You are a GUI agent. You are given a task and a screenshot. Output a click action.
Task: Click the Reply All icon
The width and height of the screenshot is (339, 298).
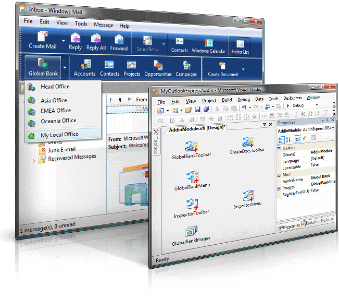pyautogui.click(x=96, y=39)
